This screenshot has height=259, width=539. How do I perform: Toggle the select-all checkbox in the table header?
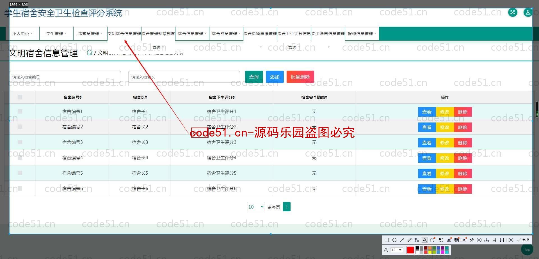pyautogui.click(x=20, y=97)
